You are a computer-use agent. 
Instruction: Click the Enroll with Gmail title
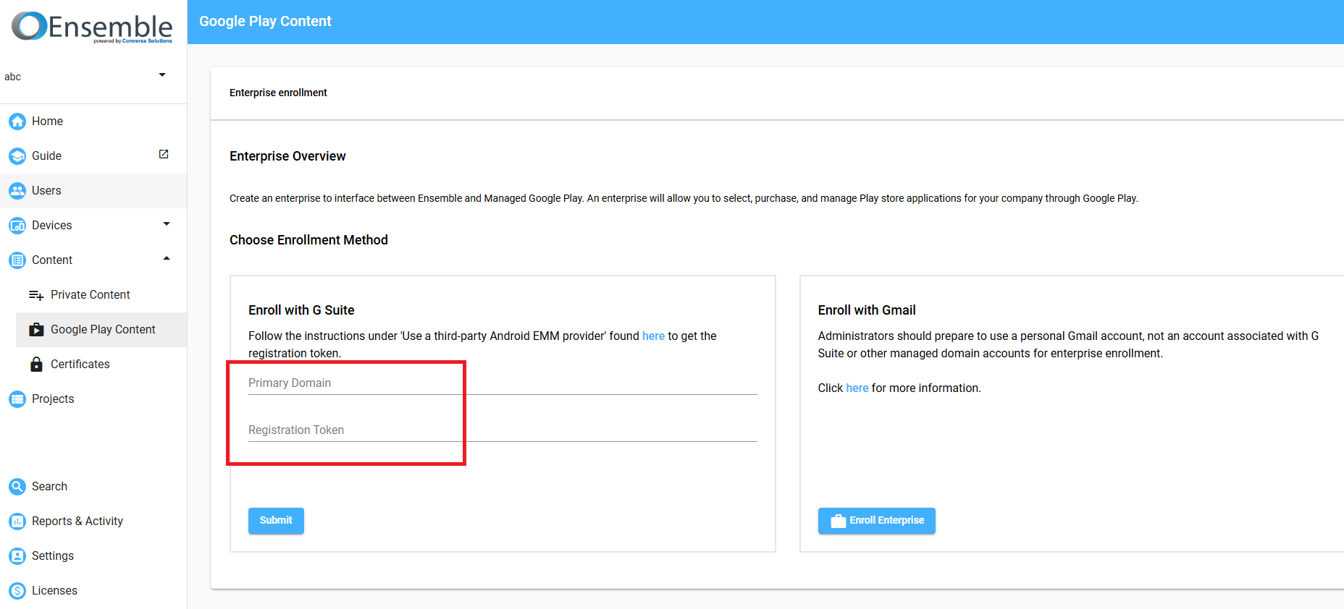(x=867, y=310)
